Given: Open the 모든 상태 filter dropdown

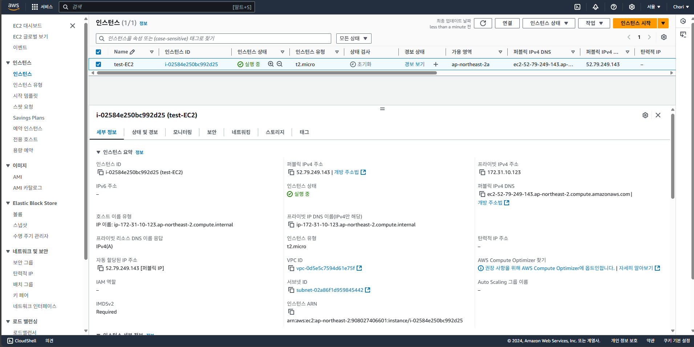Looking at the screenshot, I should pos(354,39).
